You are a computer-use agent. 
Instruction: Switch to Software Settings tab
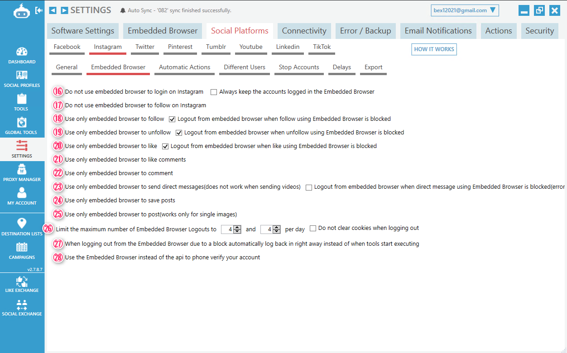(x=82, y=31)
